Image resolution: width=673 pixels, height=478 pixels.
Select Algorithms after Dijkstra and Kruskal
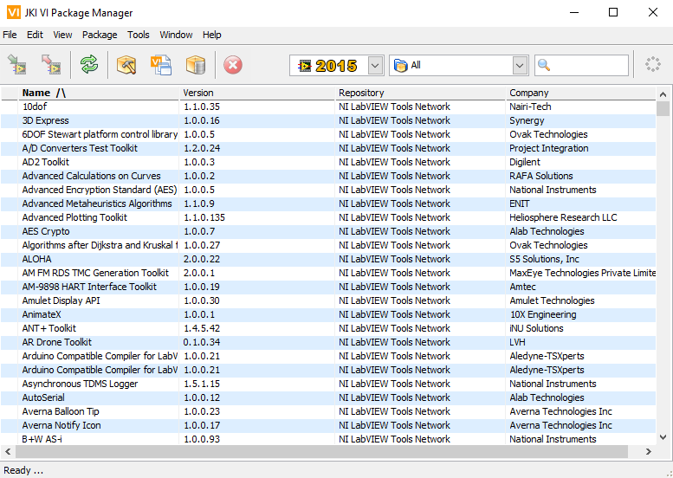(x=328, y=245)
